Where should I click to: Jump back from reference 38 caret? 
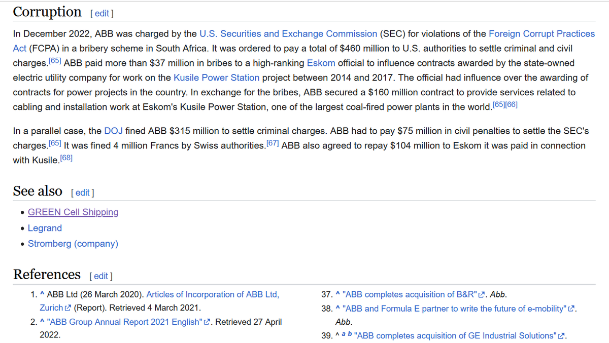pos(337,309)
